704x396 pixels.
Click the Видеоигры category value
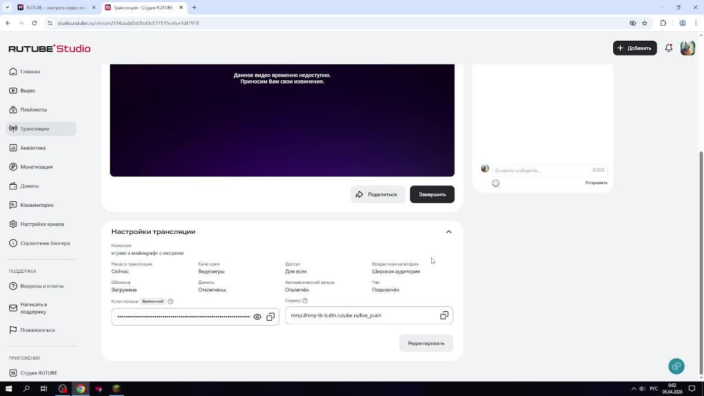(x=211, y=272)
